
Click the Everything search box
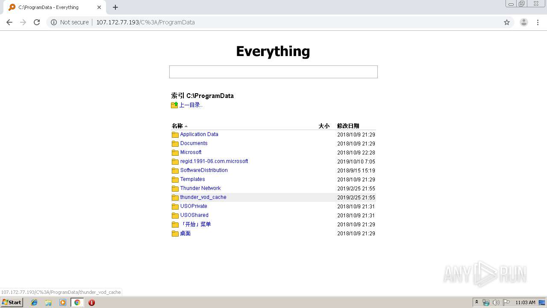(273, 72)
